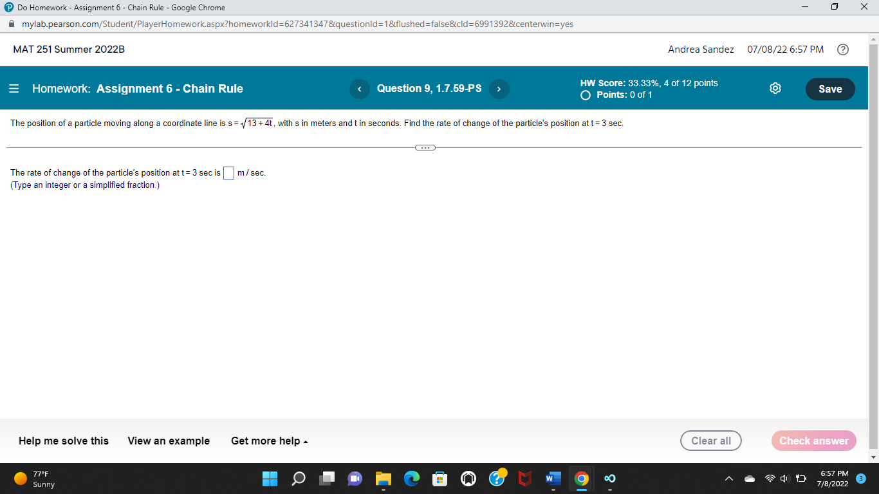The height and width of the screenshot is (494, 879).
Task: Open Help me solve this
Action: point(64,441)
